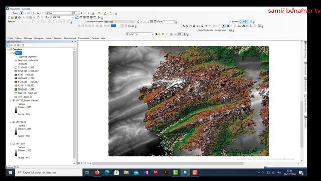Open Microsoft Edge from the taskbar
The width and height of the screenshot is (321, 181).
(x=107, y=173)
